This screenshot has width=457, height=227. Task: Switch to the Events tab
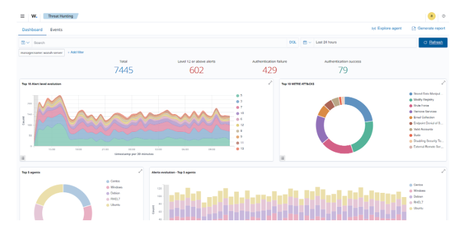(x=56, y=30)
